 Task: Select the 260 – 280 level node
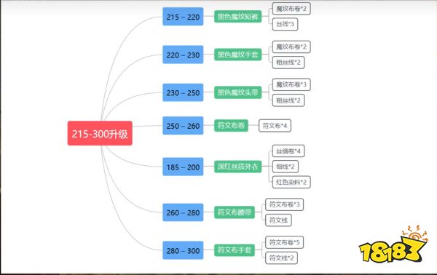(183, 212)
